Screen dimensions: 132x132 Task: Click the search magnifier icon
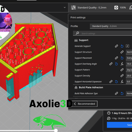coord(77,33)
